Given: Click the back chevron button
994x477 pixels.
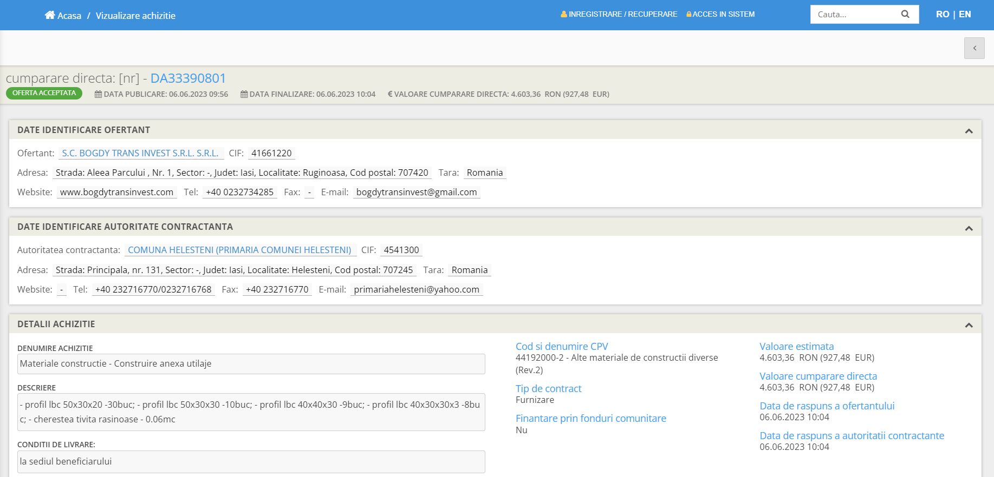Looking at the screenshot, I should 974,48.
